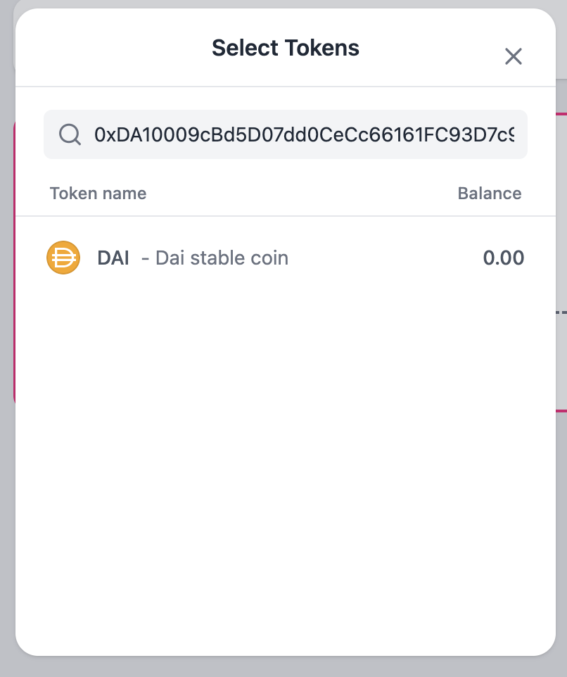The image size is (567, 677).
Task: Click the DAI token logo icon
Action: [x=63, y=258]
